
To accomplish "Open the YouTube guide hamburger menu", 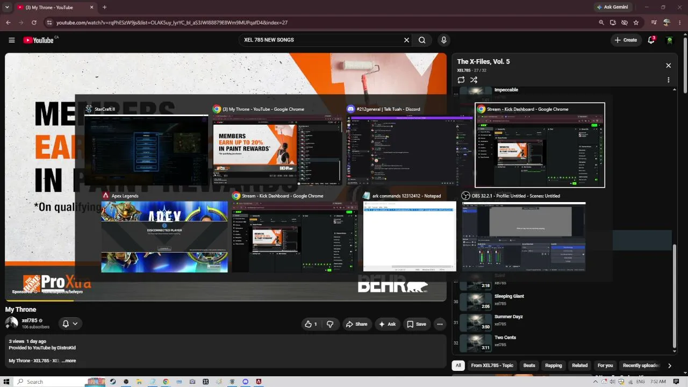I will click(11, 40).
